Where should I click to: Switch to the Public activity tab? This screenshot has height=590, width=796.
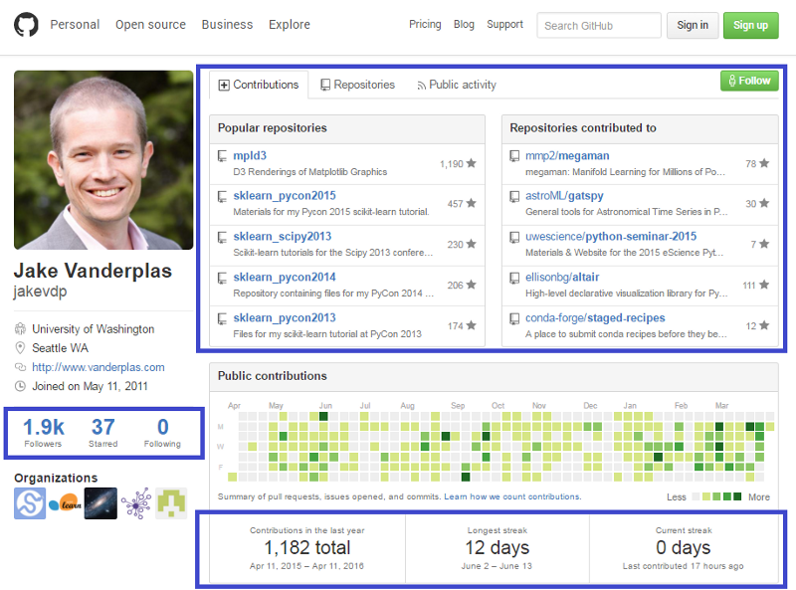coord(457,85)
